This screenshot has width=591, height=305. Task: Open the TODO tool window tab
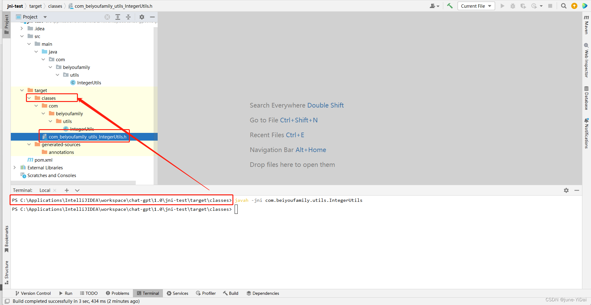(89, 293)
